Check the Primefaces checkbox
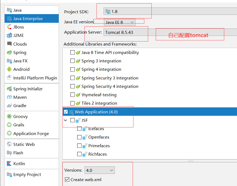The width and height of the screenshot is (237, 186). pos(79,146)
